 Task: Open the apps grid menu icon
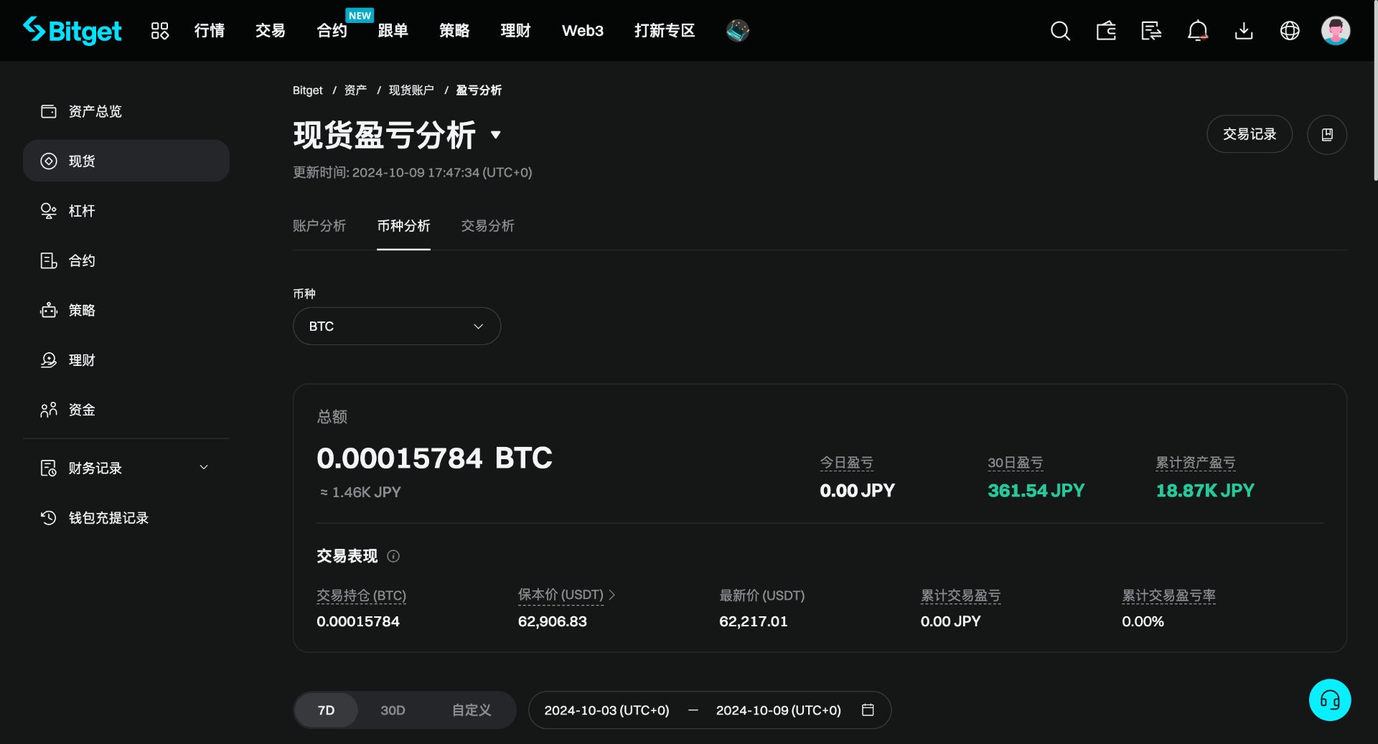(x=159, y=31)
